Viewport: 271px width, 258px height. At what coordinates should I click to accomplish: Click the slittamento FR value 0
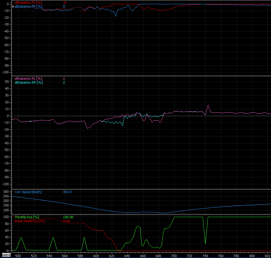click(64, 6)
